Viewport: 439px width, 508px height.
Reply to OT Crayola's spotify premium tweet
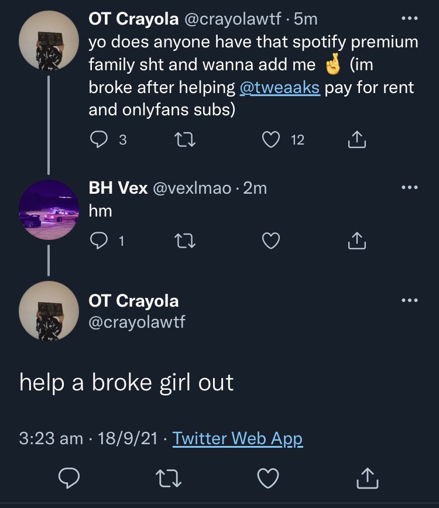point(98,140)
